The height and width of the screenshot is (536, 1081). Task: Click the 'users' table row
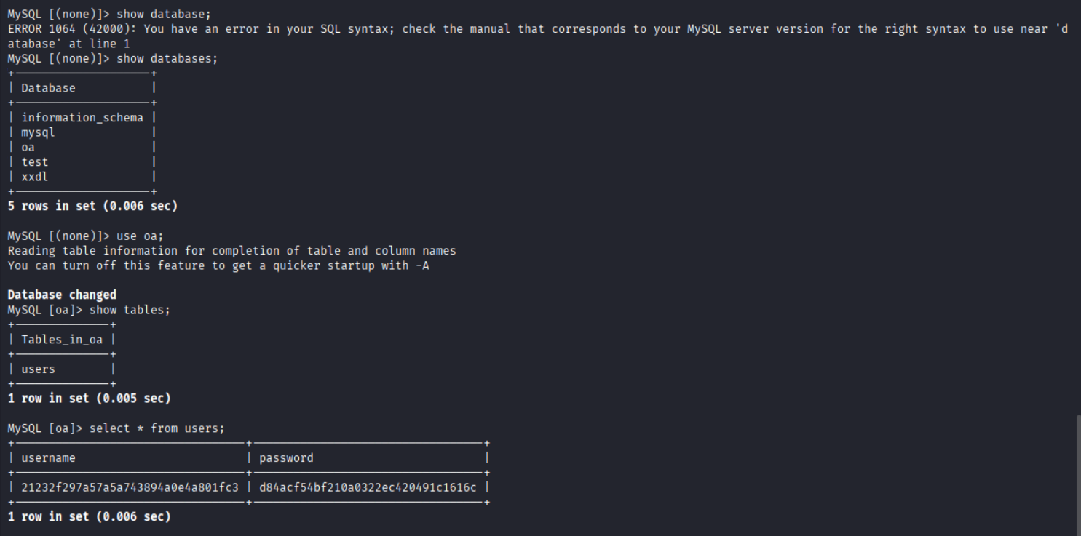[x=38, y=369]
